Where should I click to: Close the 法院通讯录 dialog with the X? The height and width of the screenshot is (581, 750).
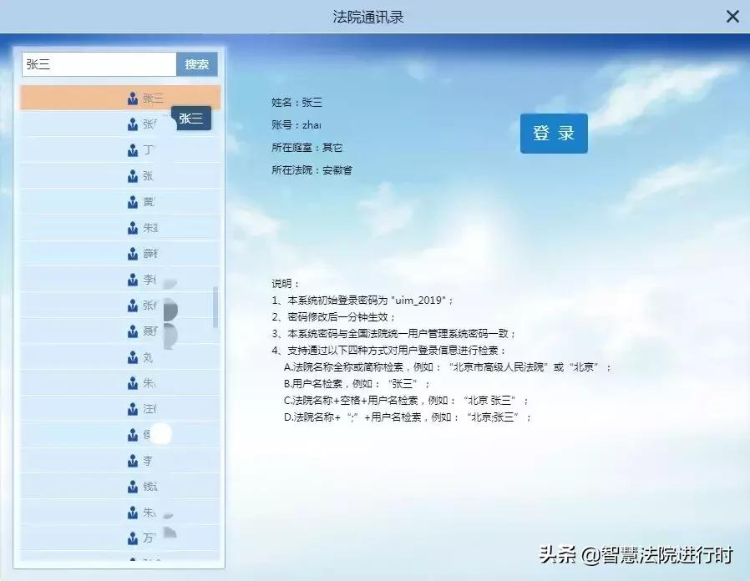[732, 16]
